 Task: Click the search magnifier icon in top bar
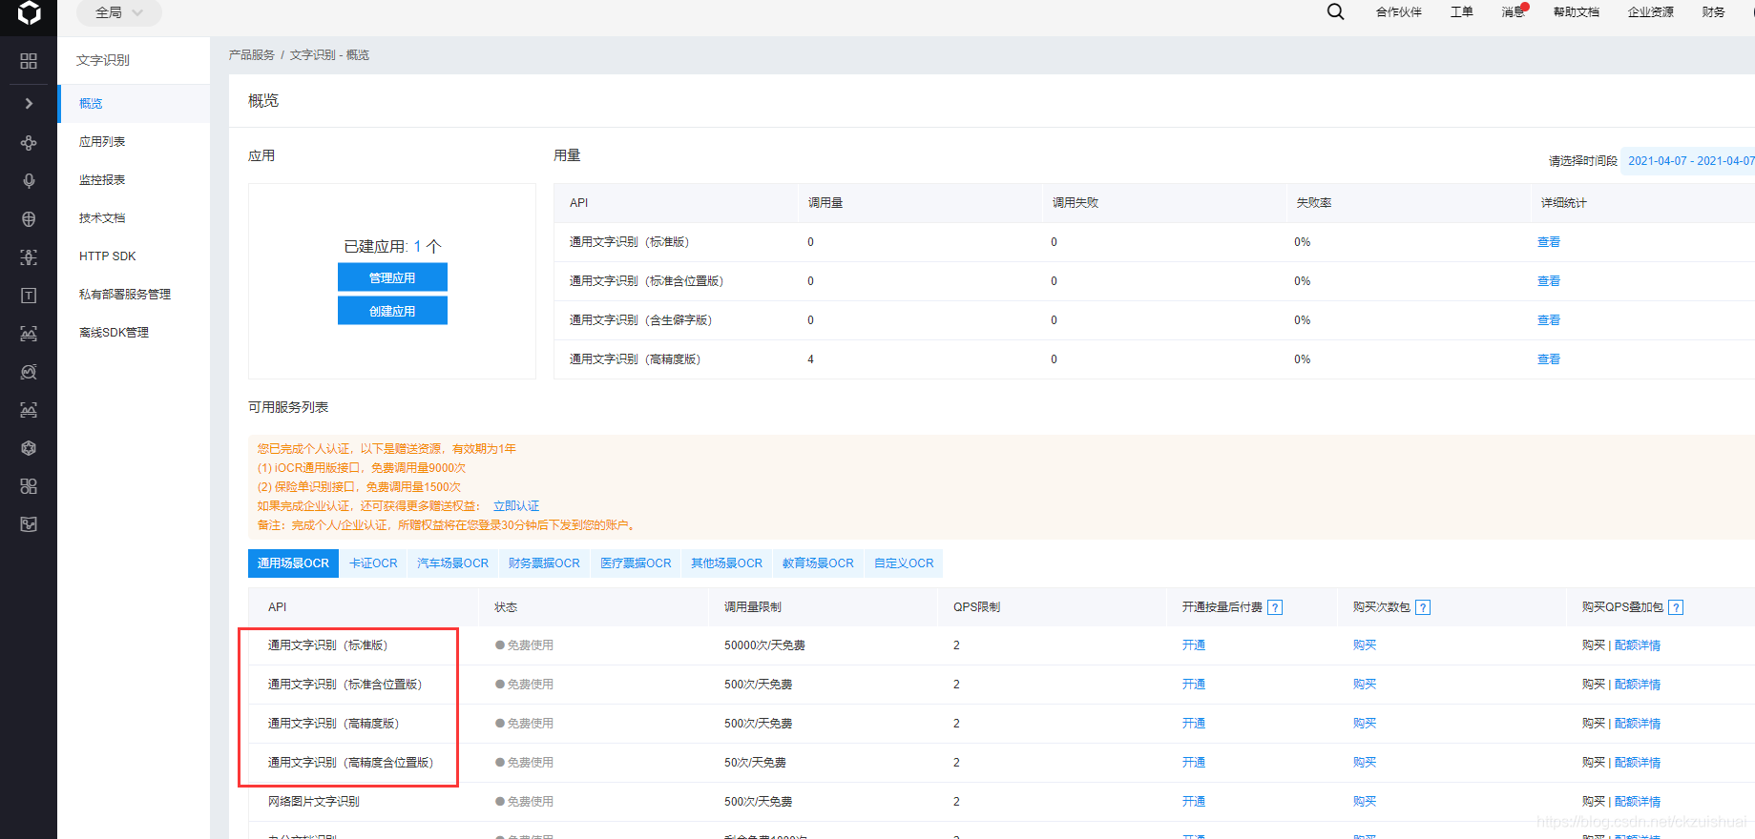[1335, 11]
